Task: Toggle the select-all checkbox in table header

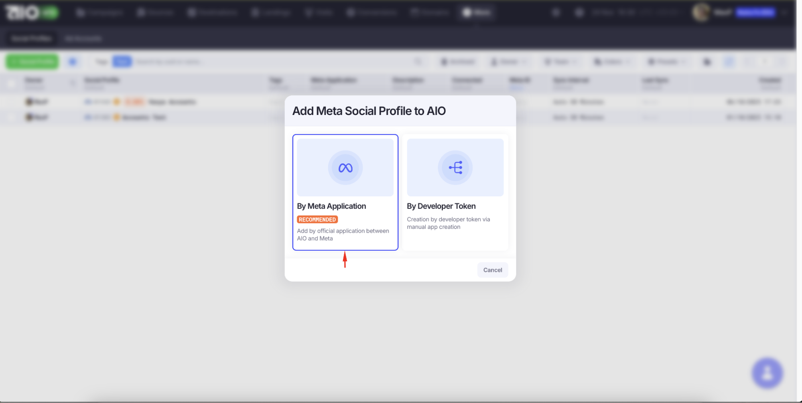Action: click(11, 83)
